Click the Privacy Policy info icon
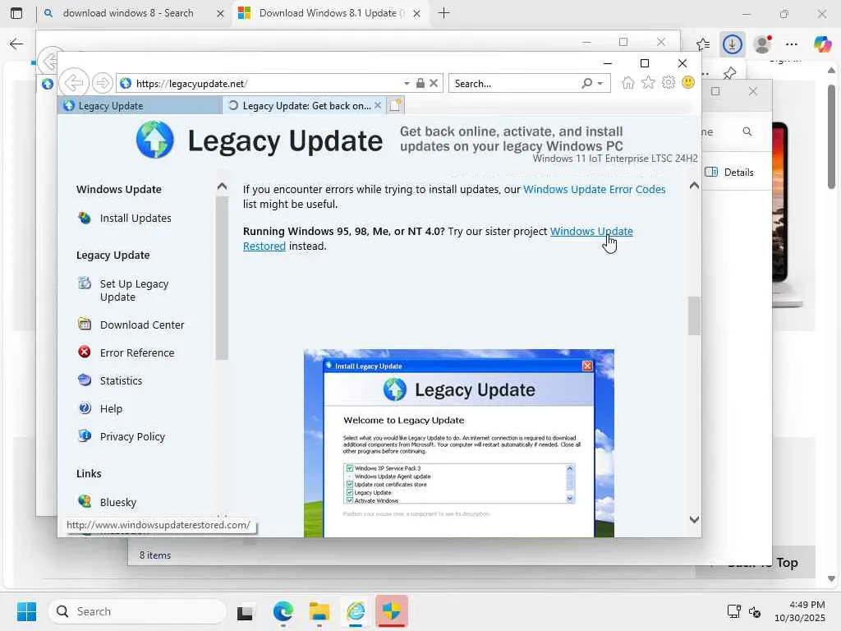Screen dimensions: 841x631 (x=85, y=435)
